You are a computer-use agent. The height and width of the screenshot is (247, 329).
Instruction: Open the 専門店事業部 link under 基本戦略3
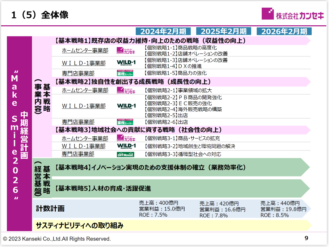pos(78,154)
